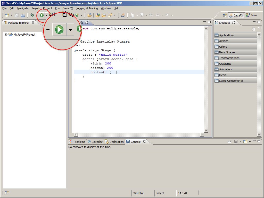
Task: Open the Run button dropdown arrow
Action: [x=46, y=15]
